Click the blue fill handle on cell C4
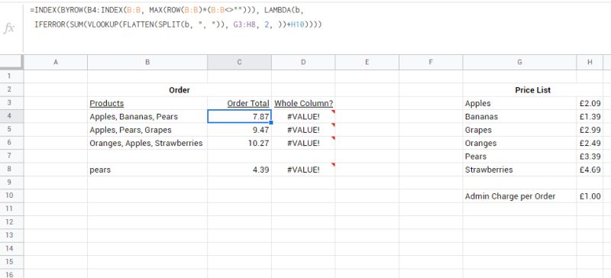Image resolution: width=611 pixels, height=278 pixels. tap(271, 122)
